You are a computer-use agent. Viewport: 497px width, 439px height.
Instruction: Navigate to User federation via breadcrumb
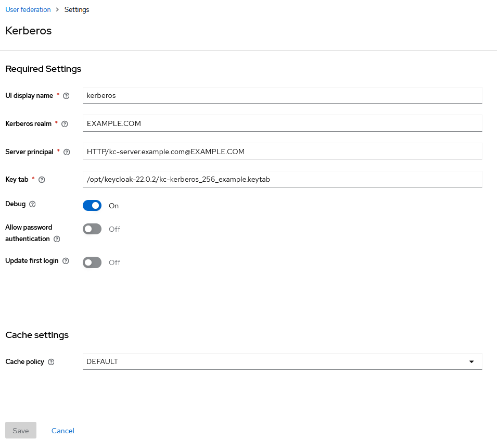pos(28,9)
